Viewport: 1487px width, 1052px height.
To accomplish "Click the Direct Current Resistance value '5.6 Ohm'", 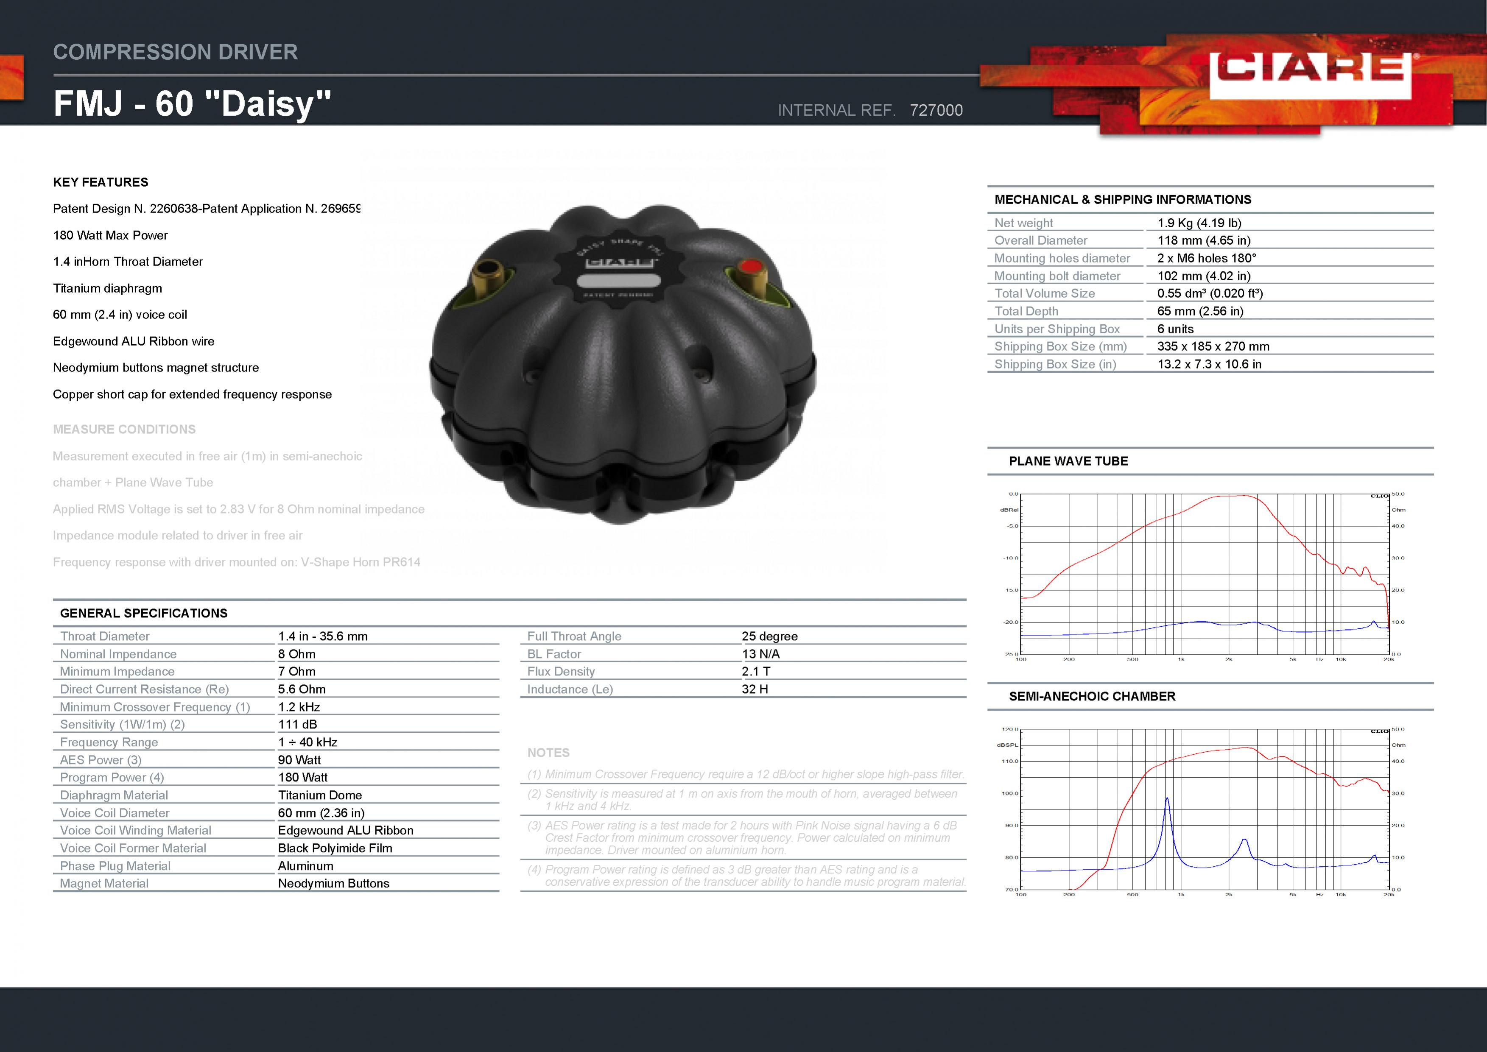I will [x=302, y=689].
